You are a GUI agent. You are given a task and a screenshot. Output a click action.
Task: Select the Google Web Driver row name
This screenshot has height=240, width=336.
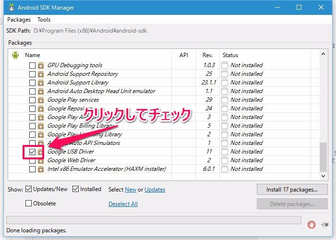click(72, 160)
